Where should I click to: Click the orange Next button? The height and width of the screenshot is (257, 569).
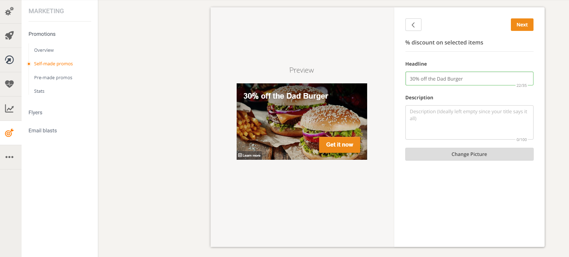click(522, 25)
